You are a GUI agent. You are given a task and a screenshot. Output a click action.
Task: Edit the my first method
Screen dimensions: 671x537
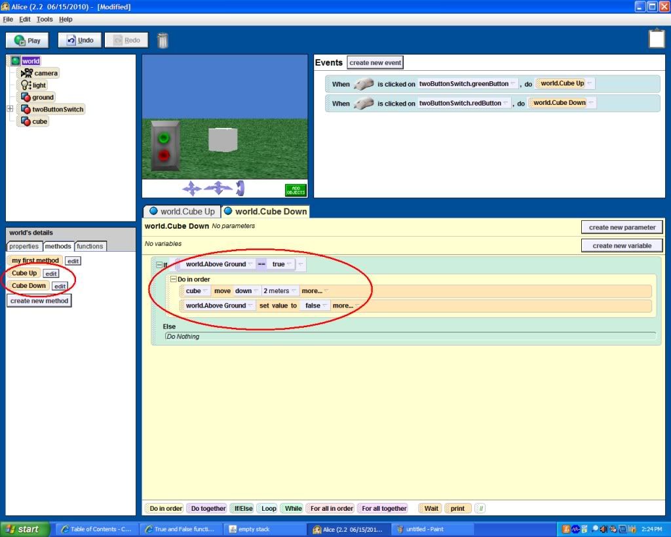coord(73,261)
